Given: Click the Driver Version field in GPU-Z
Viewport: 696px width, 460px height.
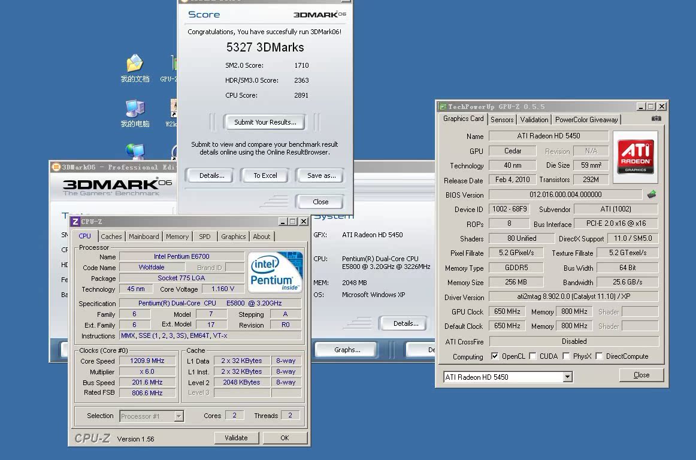Looking at the screenshot, I should (x=573, y=296).
